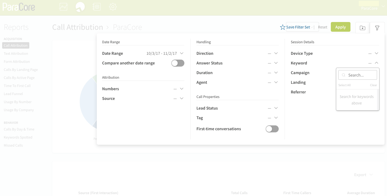Open Form Attribution report
This screenshot has width=387, height=196.
pos(17,61)
